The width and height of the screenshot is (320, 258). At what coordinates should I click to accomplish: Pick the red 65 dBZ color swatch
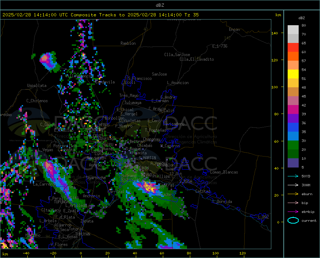[x=293, y=48]
